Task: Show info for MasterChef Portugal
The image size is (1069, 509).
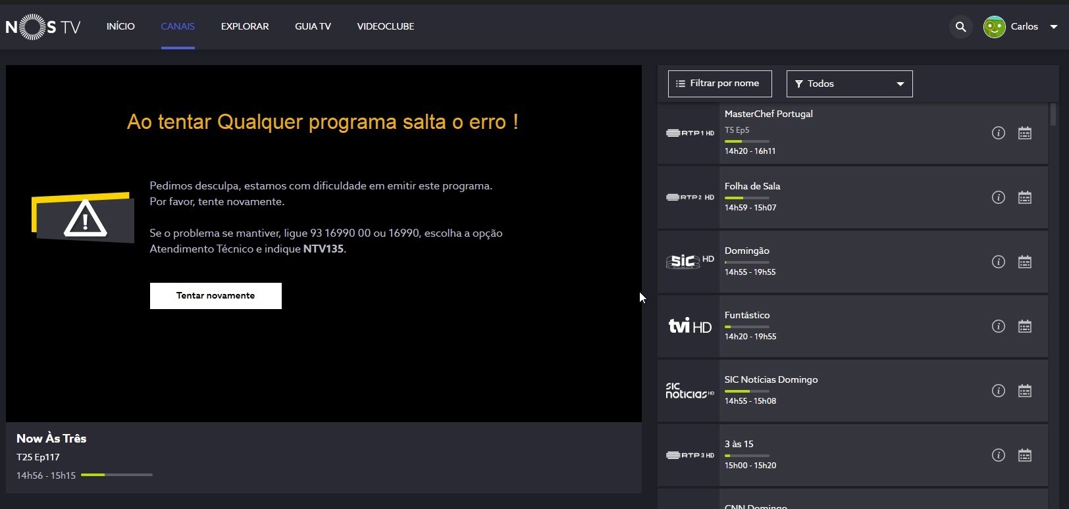Action: tap(999, 133)
